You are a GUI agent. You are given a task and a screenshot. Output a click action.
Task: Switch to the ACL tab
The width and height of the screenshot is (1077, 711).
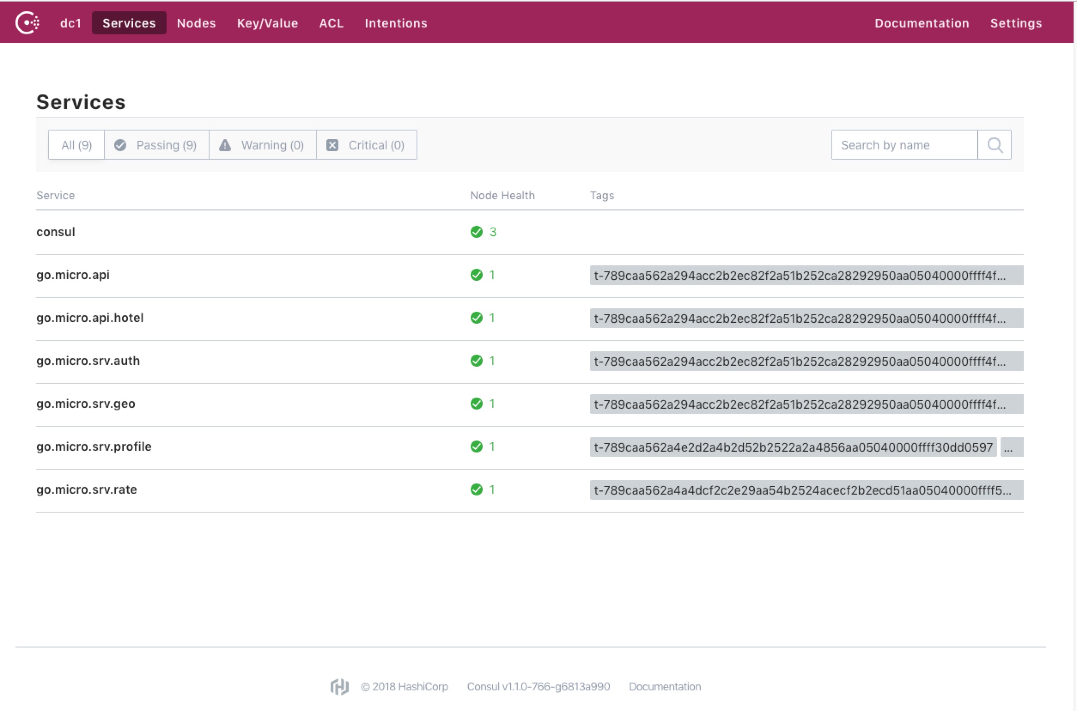(x=332, y=23)
